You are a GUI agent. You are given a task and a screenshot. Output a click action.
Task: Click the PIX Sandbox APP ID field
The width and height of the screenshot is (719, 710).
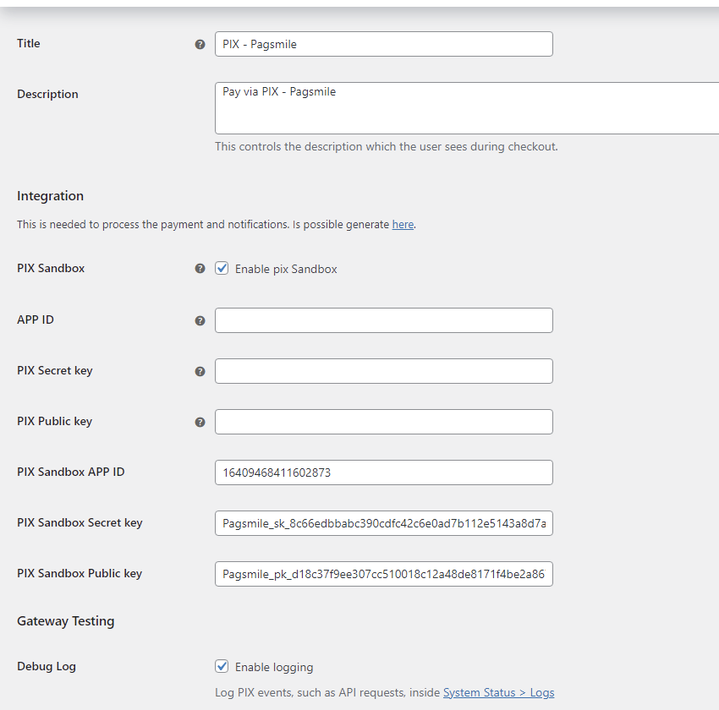[383, 472]
